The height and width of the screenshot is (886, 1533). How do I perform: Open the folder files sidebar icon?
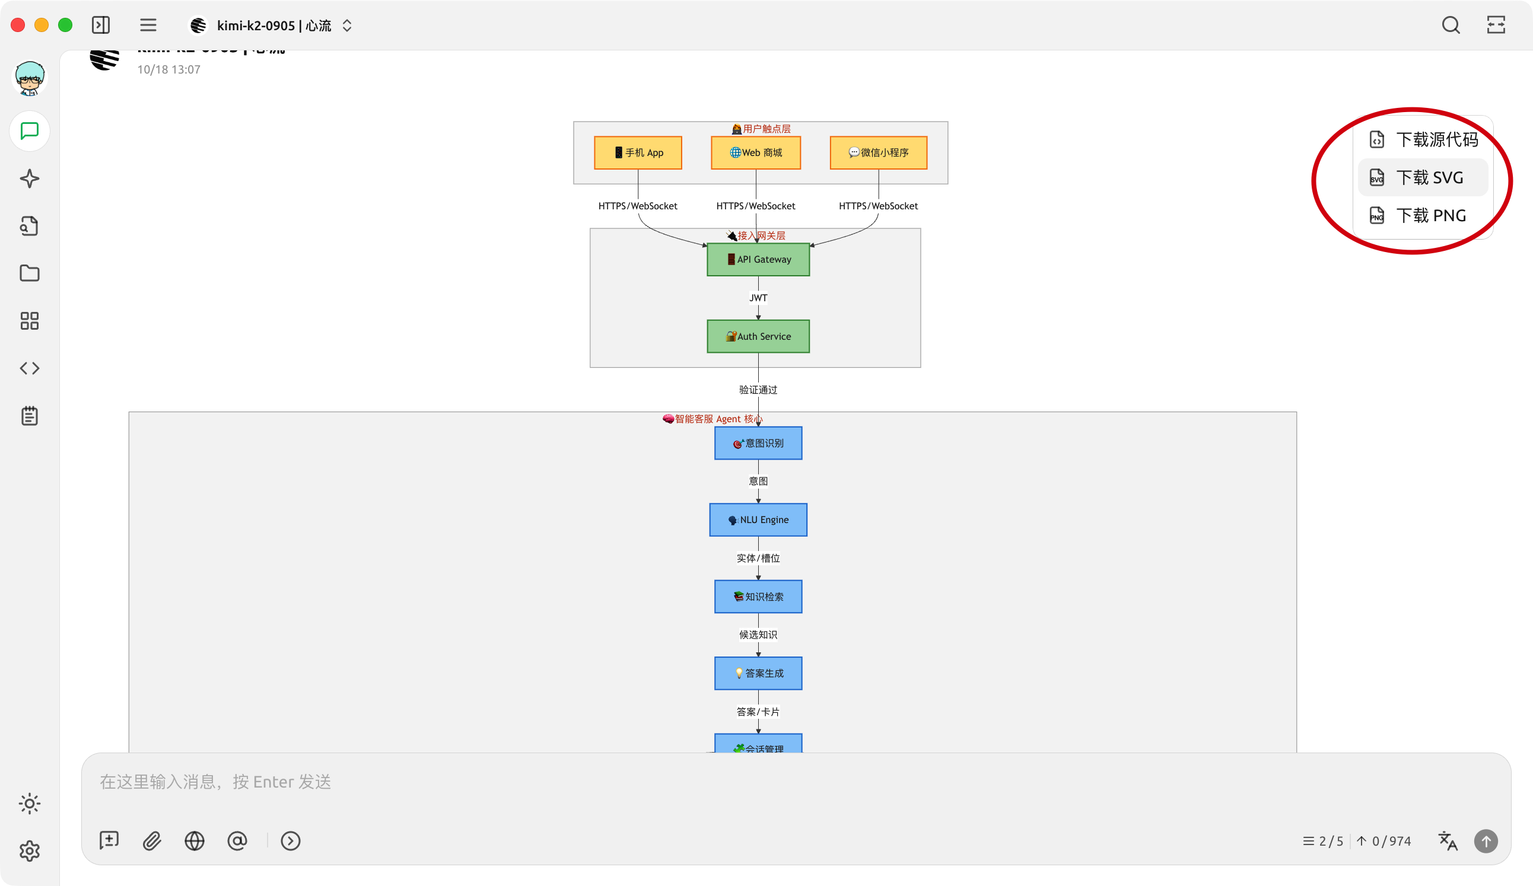(x=30, y=273)
